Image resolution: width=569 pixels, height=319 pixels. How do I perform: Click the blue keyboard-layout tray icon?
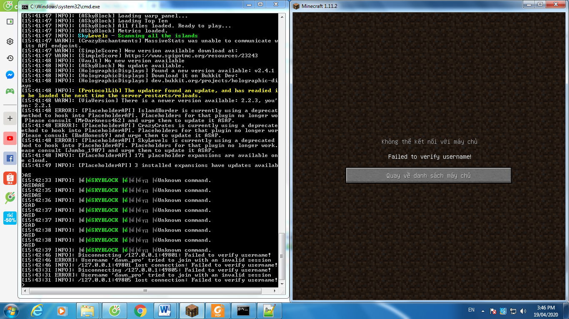pyautogui.click(x=503, y=311)
